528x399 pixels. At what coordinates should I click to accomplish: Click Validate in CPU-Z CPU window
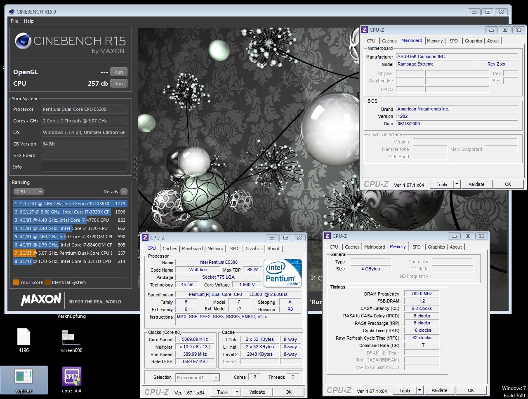click(257, 392)
